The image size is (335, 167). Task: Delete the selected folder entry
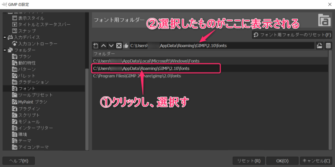[x=119, y=46]
